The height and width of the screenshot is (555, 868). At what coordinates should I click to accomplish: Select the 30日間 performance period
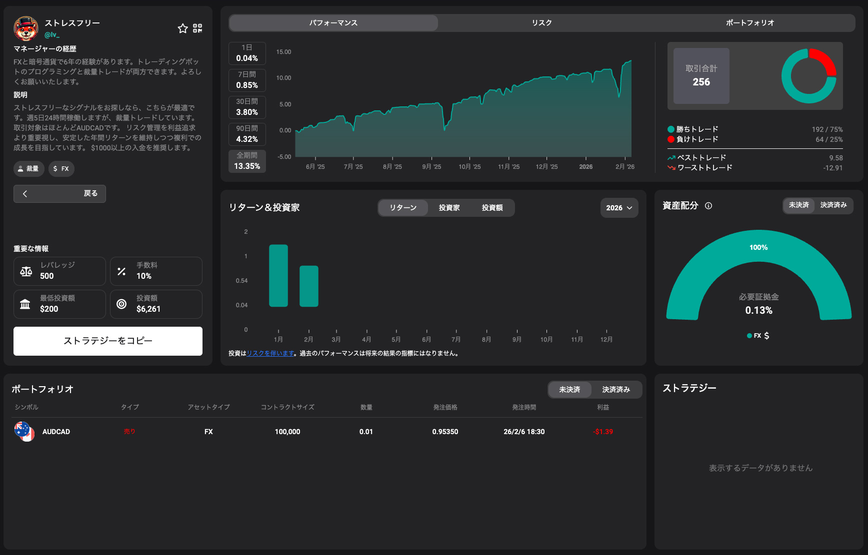[247, 107]
